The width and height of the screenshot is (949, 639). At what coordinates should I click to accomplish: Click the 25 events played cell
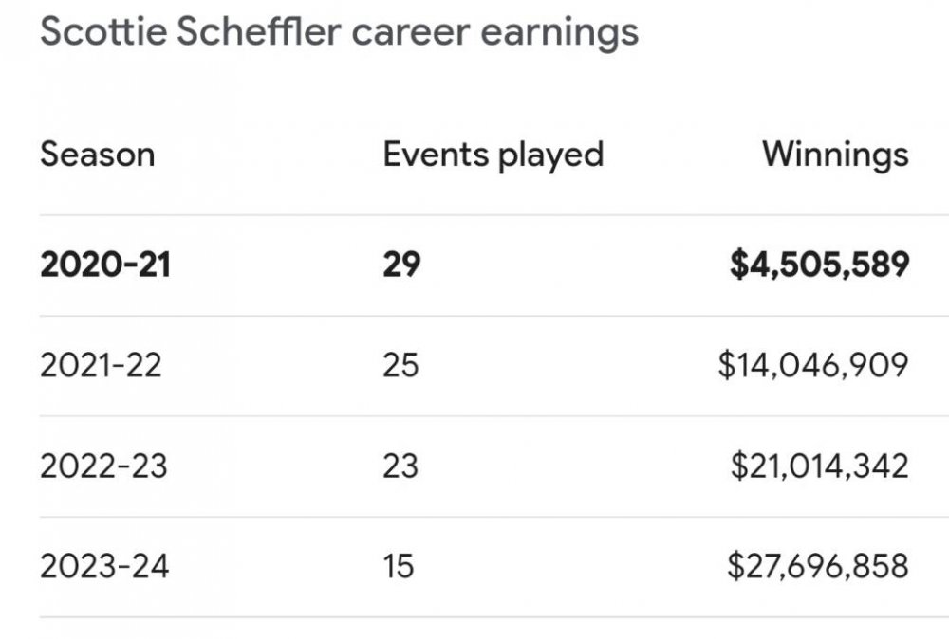(400, 365)
